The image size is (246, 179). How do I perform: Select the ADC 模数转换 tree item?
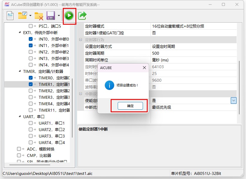tap(41, 149)
